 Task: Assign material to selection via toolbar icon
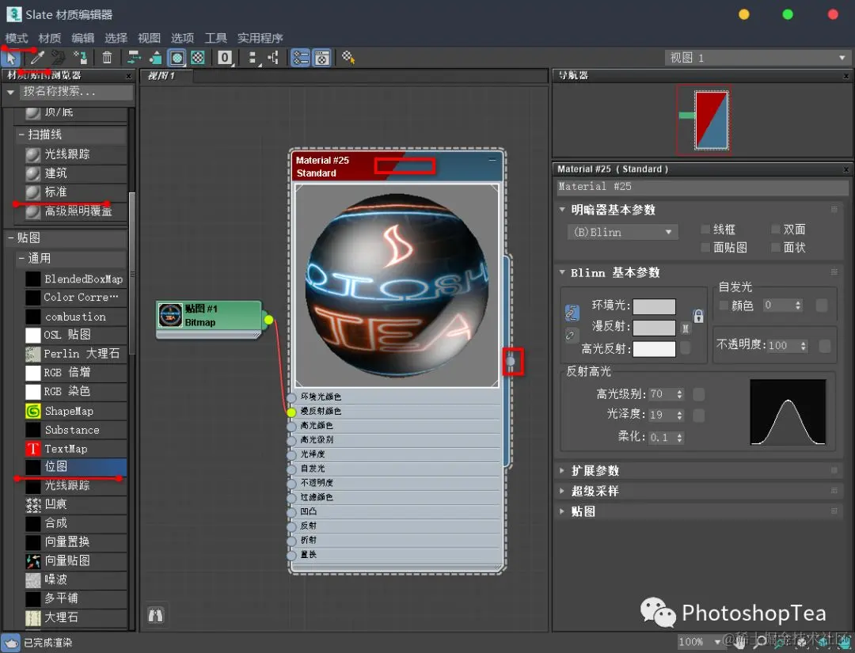coord(81,57)
